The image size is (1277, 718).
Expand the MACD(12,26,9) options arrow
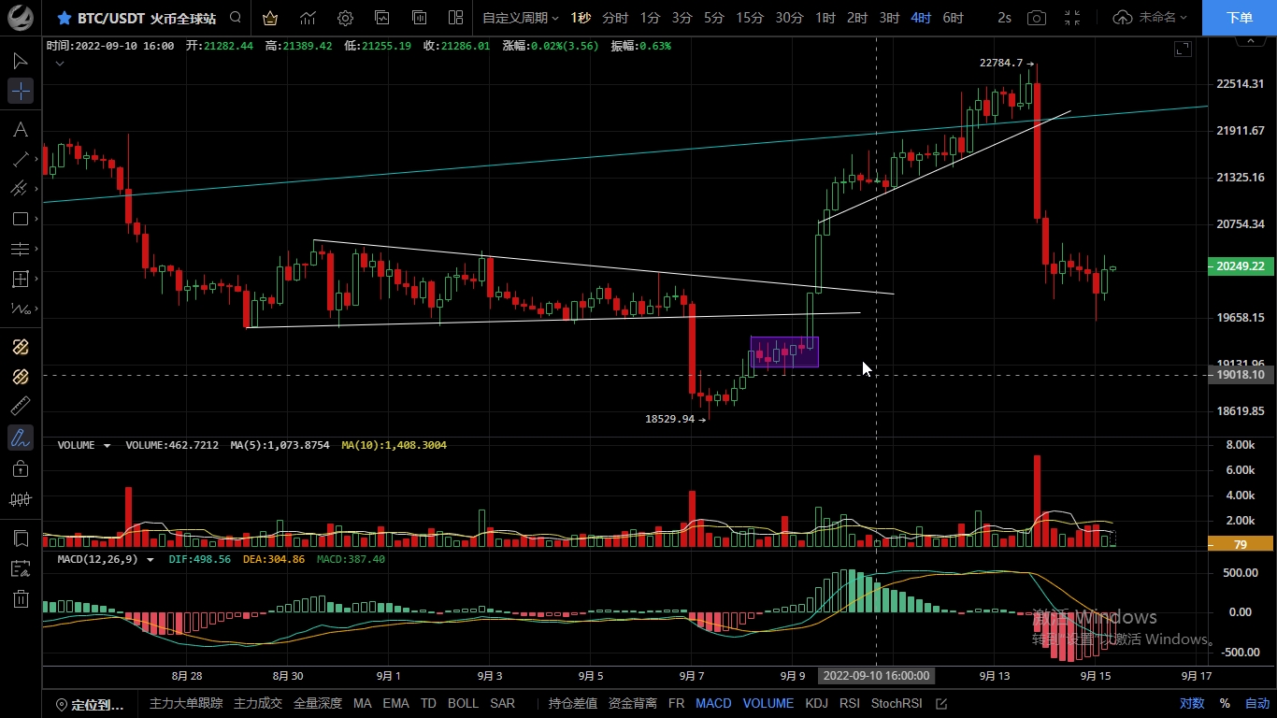pos(150,560)
